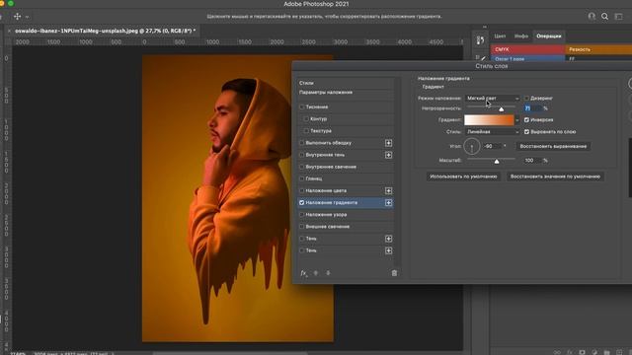The image size is (632, 355).
Task: Select the Операции panel tab
Action: [x=549, y=36]
